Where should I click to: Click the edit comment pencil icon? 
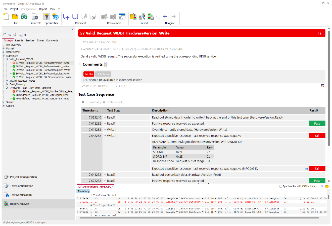click(x=84, y=17)
